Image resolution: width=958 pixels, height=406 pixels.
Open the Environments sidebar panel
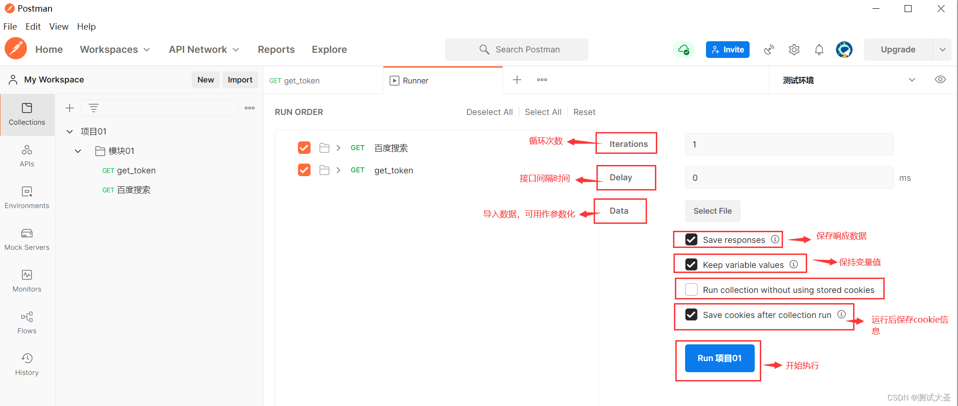pos(27,198)
